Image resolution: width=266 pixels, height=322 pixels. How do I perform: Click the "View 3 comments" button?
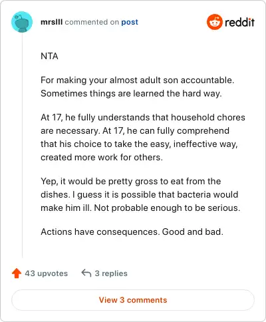click(x=133, y=300)
